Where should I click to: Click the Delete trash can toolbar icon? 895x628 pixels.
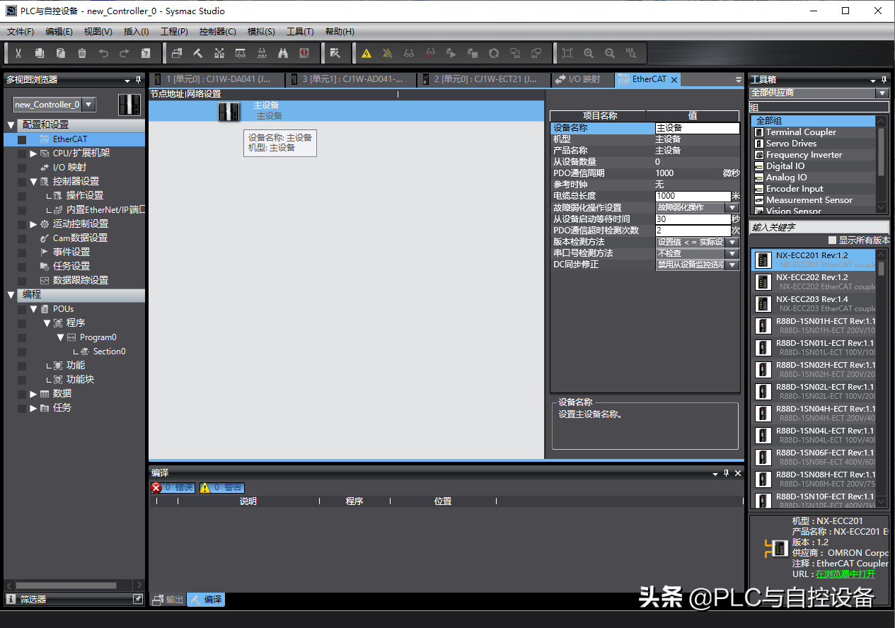(82, 53)
